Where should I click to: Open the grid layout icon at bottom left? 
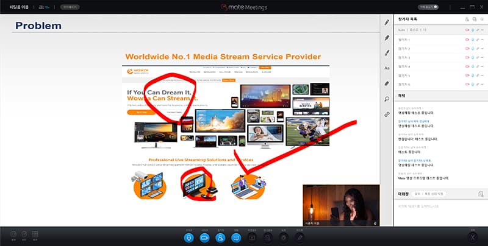click(35, 234)
